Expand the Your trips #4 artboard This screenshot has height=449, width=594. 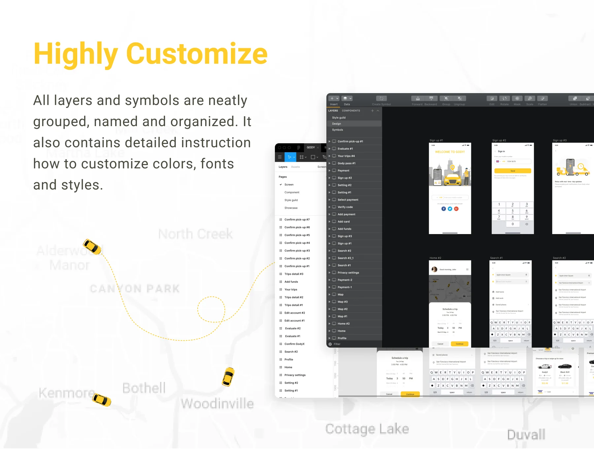click(x=329, y=156)
